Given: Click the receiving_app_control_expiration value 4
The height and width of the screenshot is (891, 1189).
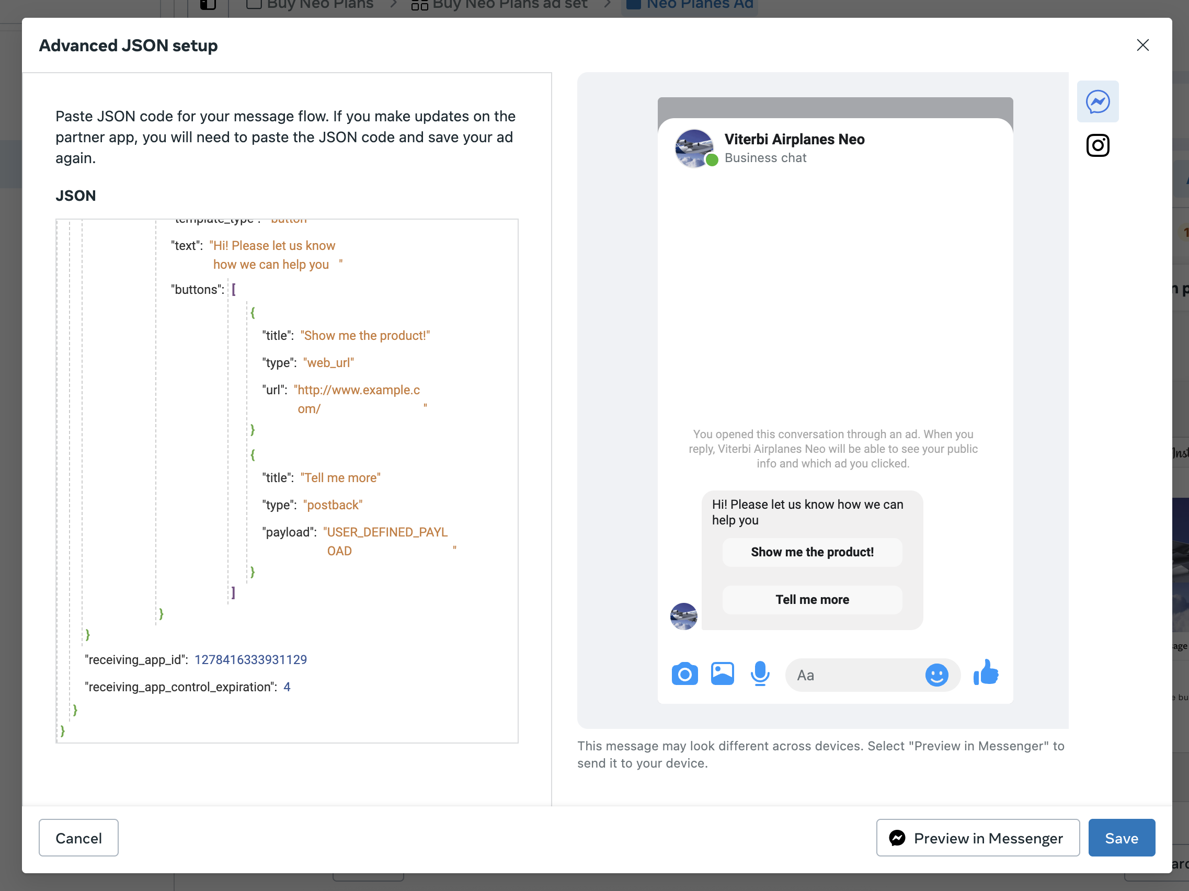Looking at the screenshot, I should [287, 687].
